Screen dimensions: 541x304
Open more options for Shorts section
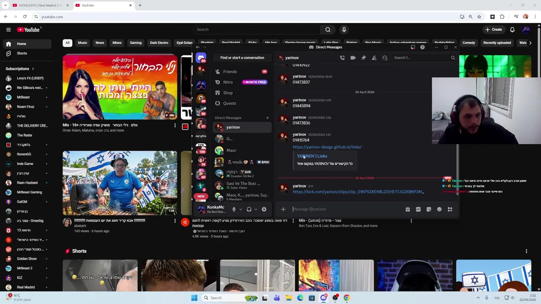pos(526,251)
